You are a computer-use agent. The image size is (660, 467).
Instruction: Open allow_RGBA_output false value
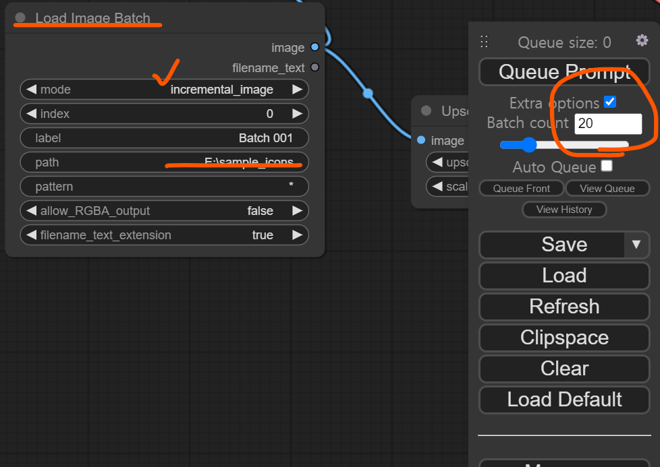point(164,211)
